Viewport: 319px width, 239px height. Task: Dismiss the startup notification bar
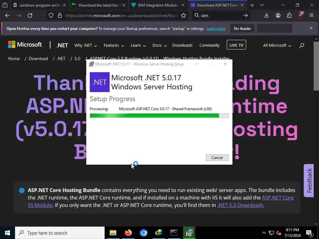point(311,28)
